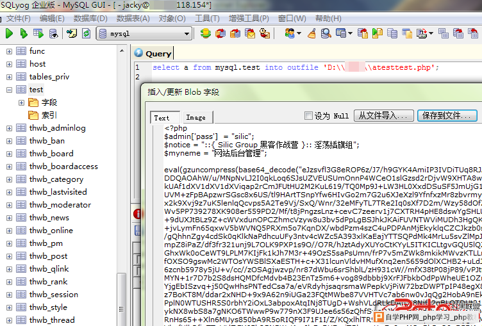This screenshot has width=482, height=326.
Task: Click the green-and-yellow new connection database icon
Action: [x=205, y=33]
